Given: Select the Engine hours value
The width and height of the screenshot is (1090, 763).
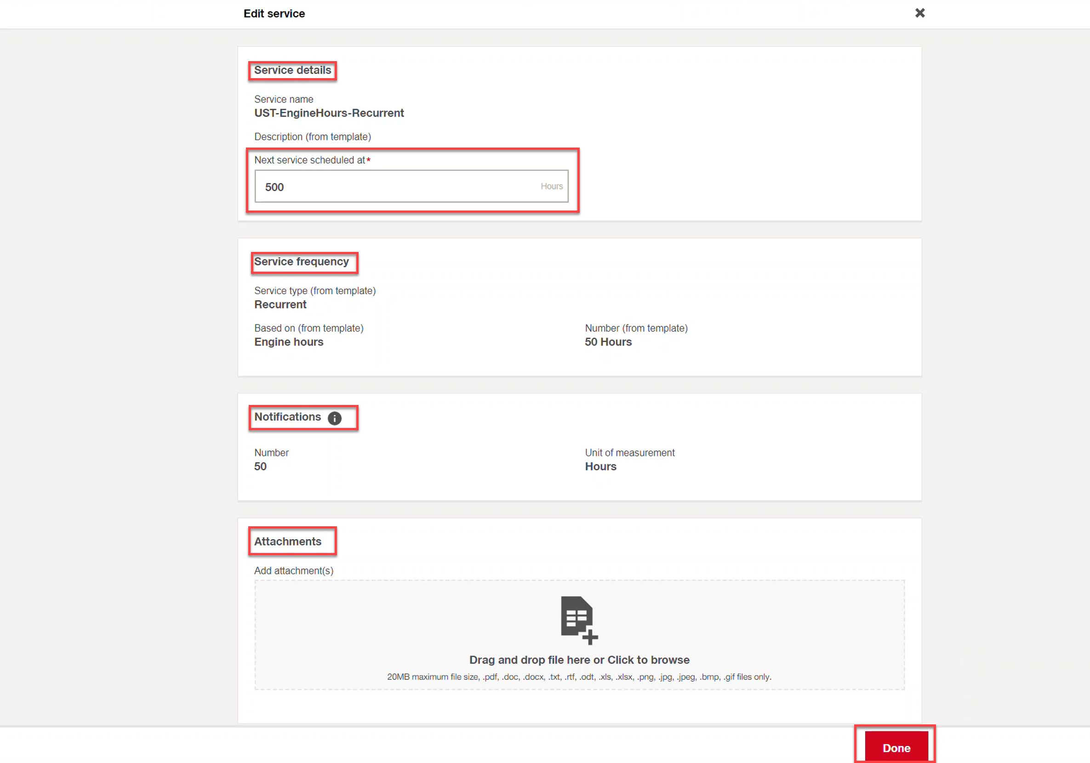Looking at the screenshot, I should click(x=289, y=342).
